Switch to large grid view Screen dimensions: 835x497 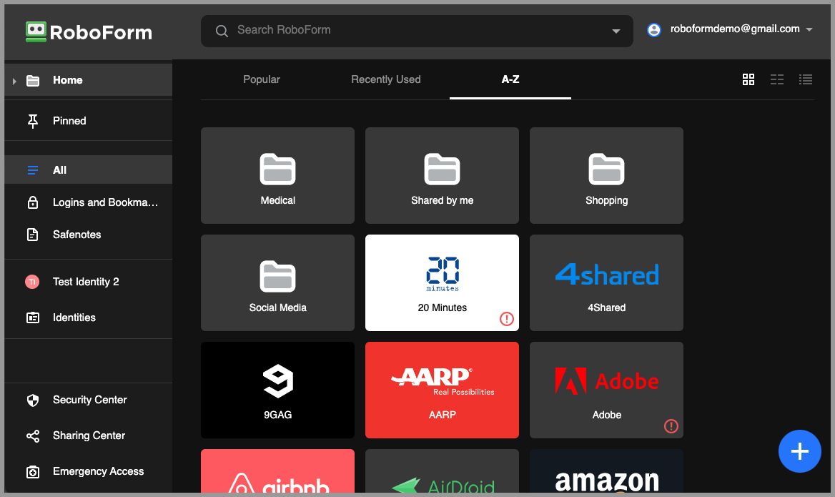point(748,79)
